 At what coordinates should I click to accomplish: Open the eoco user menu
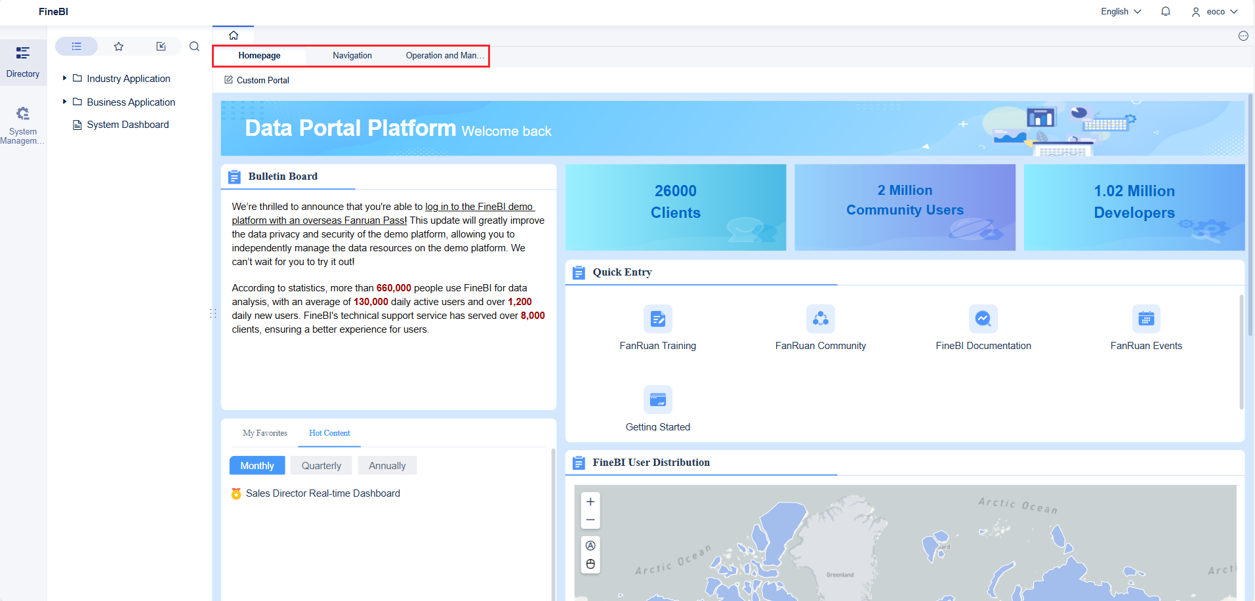click(x=1214, y=11)
